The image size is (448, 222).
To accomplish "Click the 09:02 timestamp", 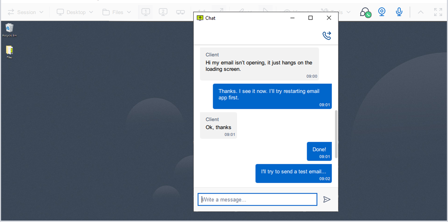I will tap(325, 179).
